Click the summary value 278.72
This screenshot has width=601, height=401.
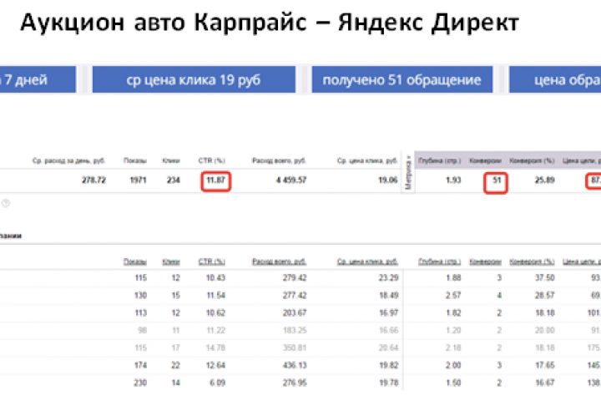click(93, 180)
